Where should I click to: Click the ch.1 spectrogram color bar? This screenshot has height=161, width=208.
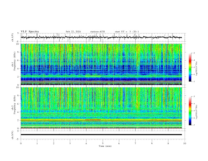[x=190, y=67]
